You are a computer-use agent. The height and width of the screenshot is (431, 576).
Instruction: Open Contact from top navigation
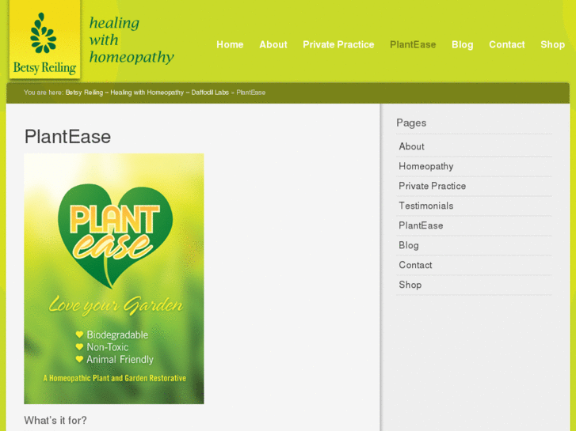[507, 45]
